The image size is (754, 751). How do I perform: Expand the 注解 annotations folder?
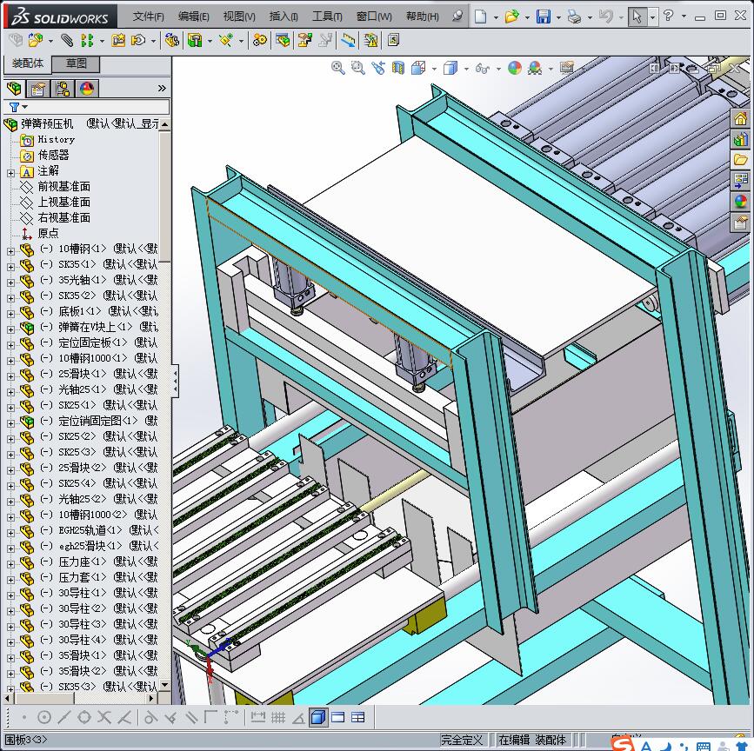(10, 171)
